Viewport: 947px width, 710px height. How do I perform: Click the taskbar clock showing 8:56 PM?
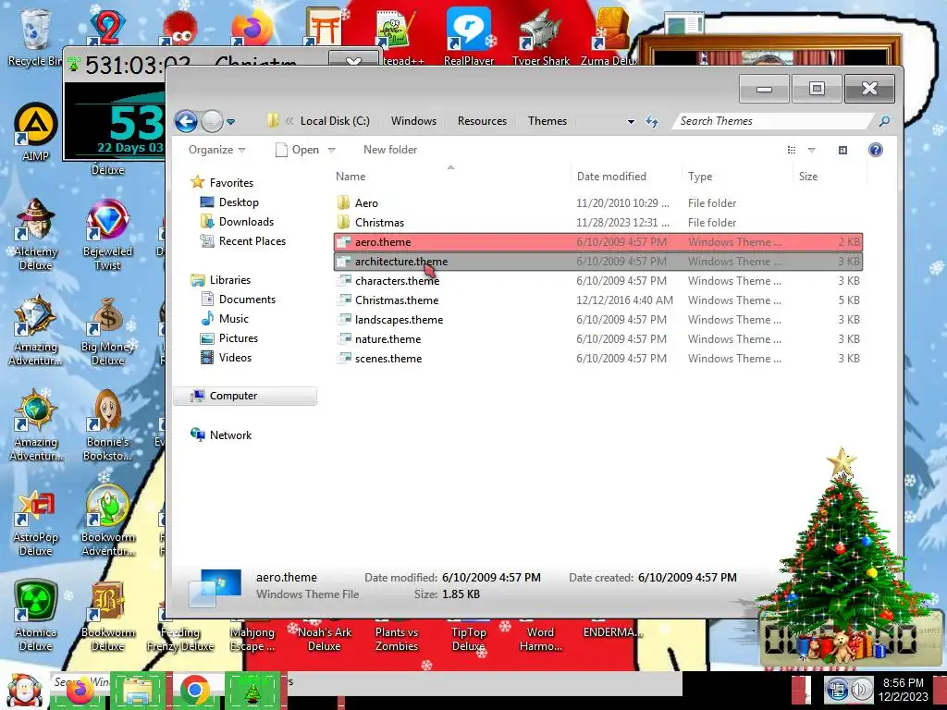[903, 690]
